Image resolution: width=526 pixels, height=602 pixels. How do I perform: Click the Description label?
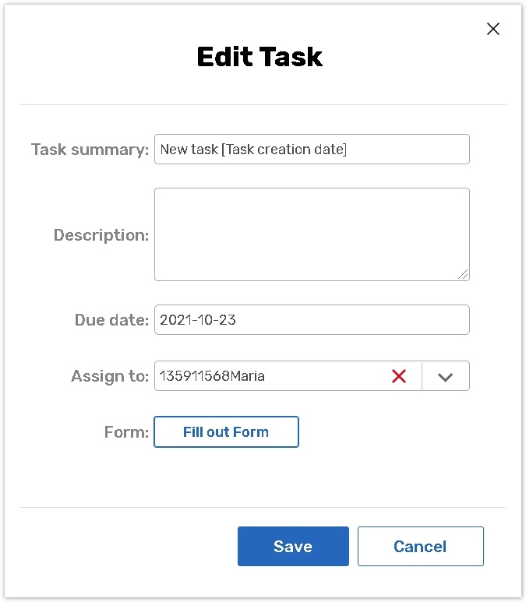click(101, 235)
